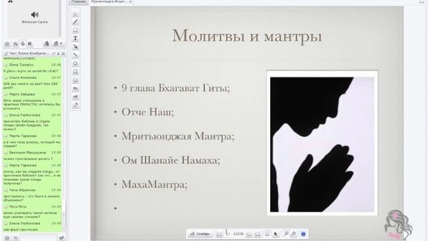
Task: Select the eraser tool at toolbar bottom
Action: (76, 105)
